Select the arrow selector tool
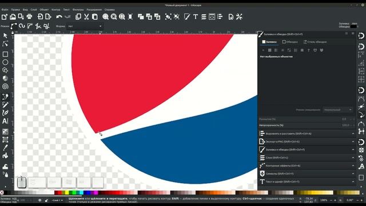The width and height of the screenshot is (366, 206). tap(5, 35)
